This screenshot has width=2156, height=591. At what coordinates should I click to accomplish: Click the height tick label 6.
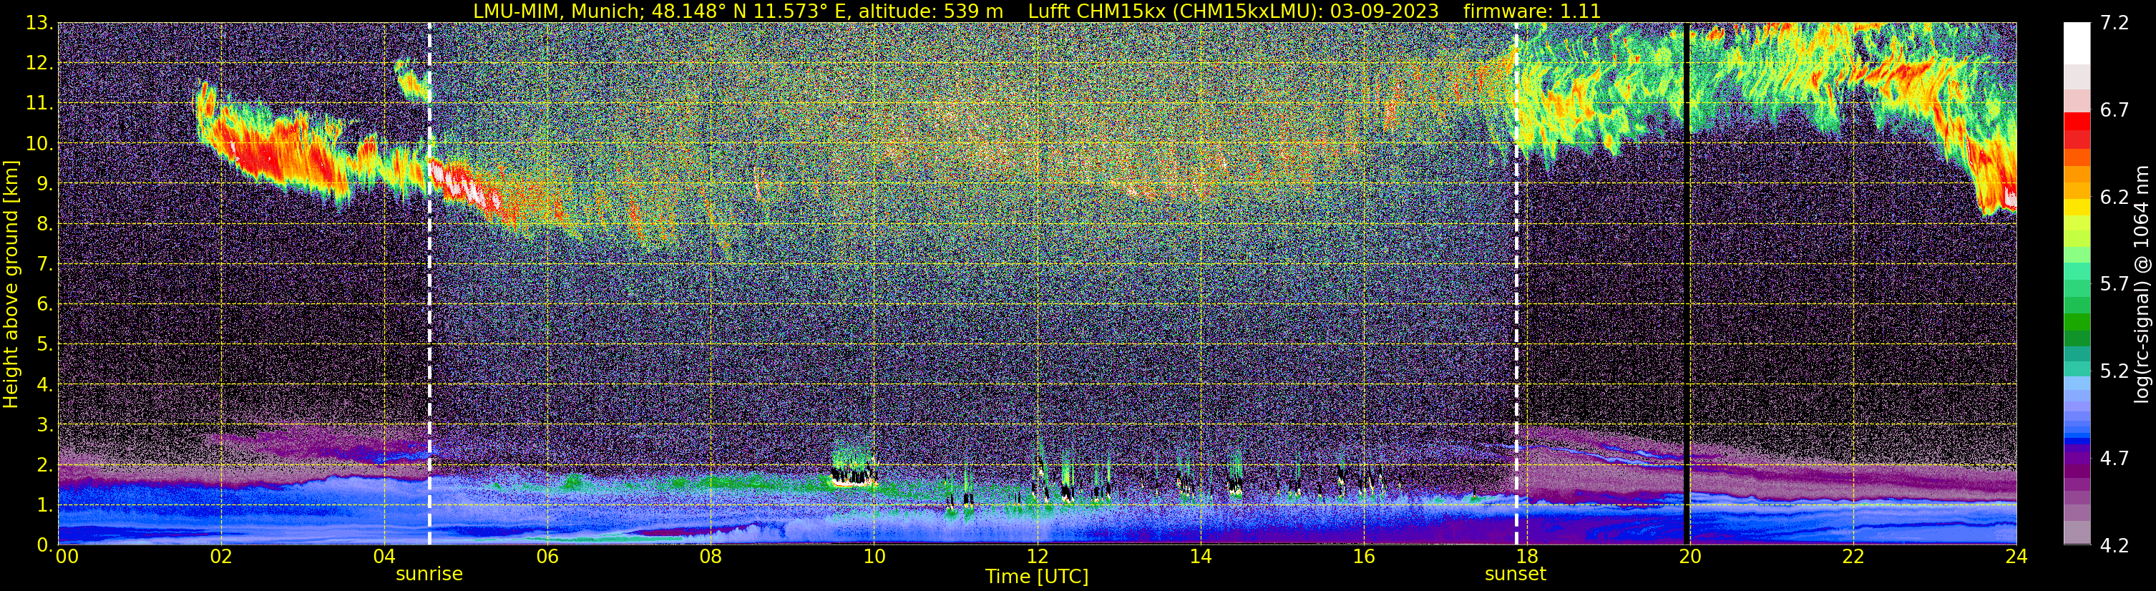point(44,305)
